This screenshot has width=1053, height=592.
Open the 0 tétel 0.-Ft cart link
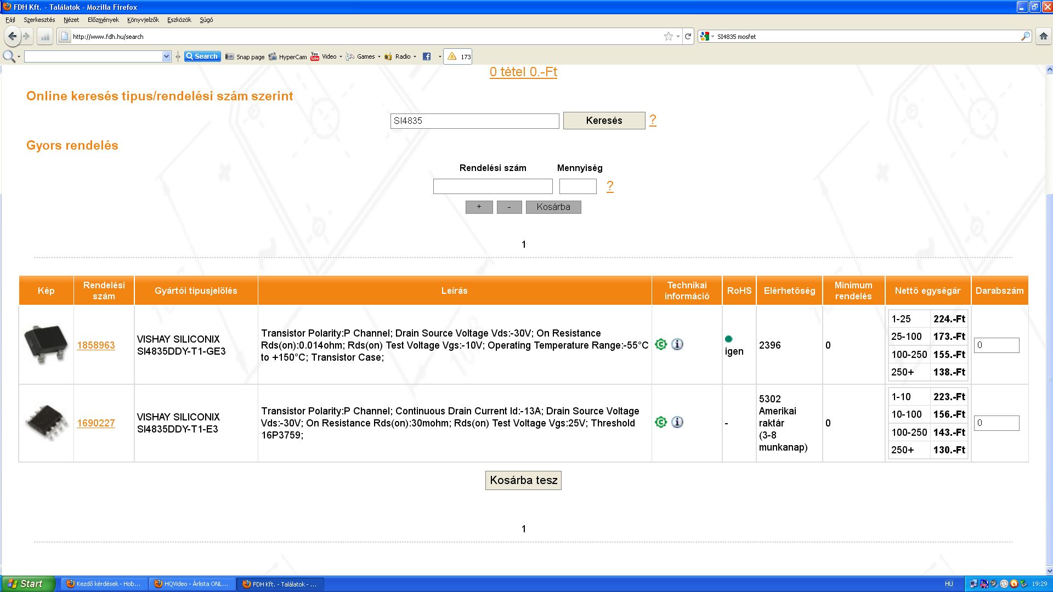coord(523,72)
